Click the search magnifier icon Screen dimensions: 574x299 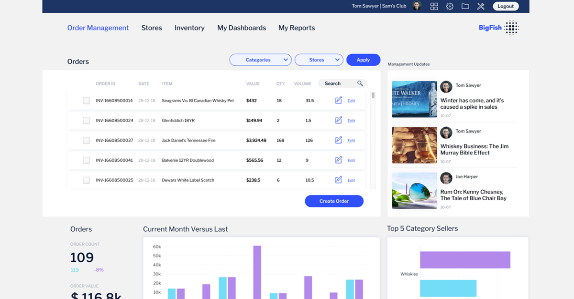[x=360, y=83]
